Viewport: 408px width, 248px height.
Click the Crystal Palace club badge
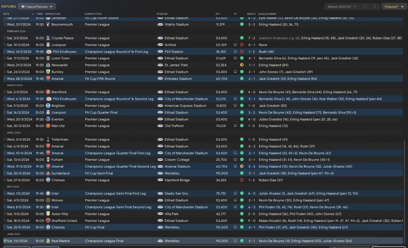(48, 38)
